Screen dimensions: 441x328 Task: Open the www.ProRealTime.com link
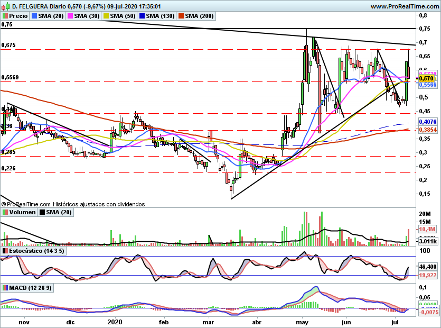point(405,6)
